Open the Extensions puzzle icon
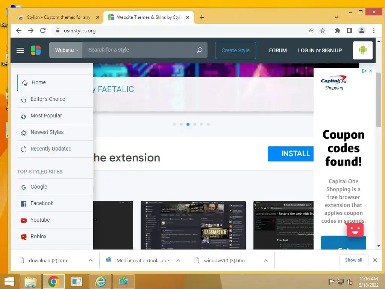Image resolution: width=385 pixels, height=289 pixels. click(x=338, y=30)
